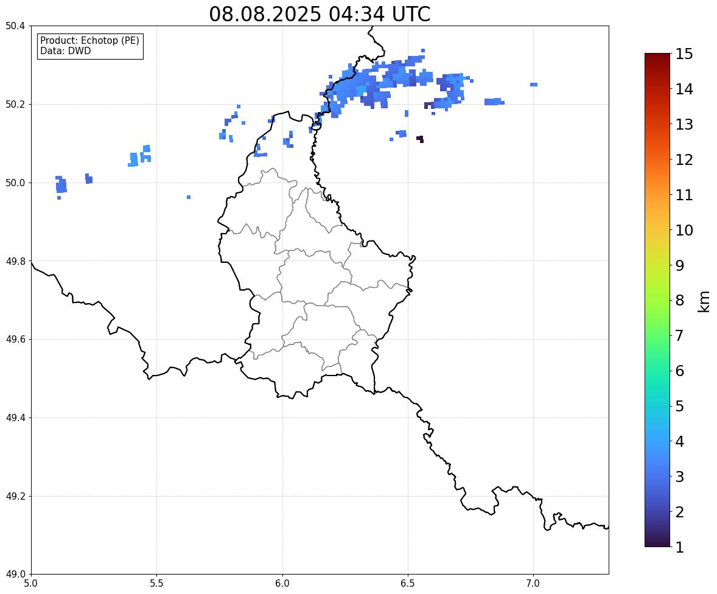Click the plot title '08.08.2025 04:34 UTC'
This screenshot has width=717, height=594.
[x=320, y=14]
